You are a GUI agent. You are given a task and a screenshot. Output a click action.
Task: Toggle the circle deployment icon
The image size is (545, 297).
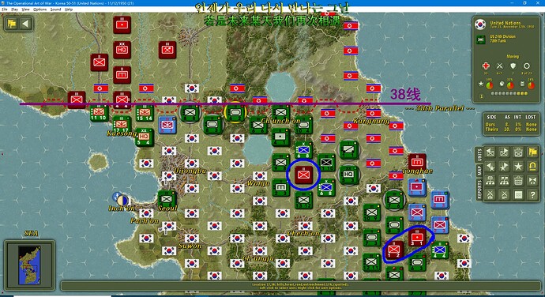coord(527,66)
